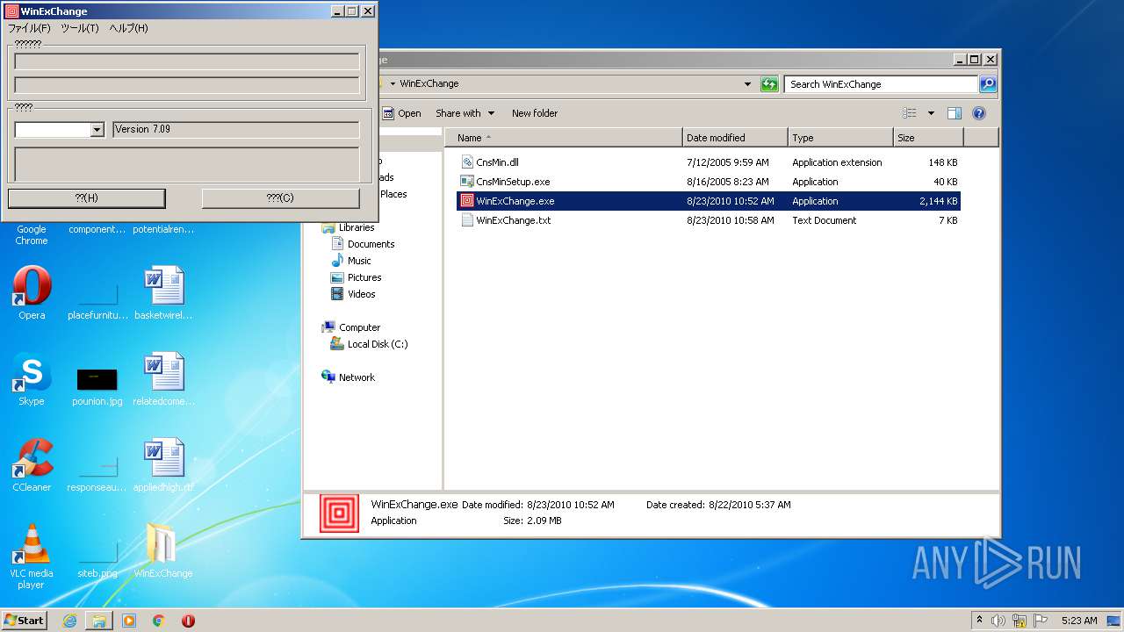The width and height of the screenshot is (1124, 632).
Task: Open Opera from the taskbar
Action: [188, 621]
